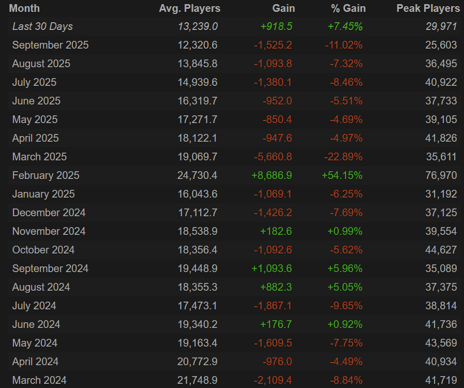Select average players value 24,730.4
This screenshot has height=388, width=464.
point(198,175)
